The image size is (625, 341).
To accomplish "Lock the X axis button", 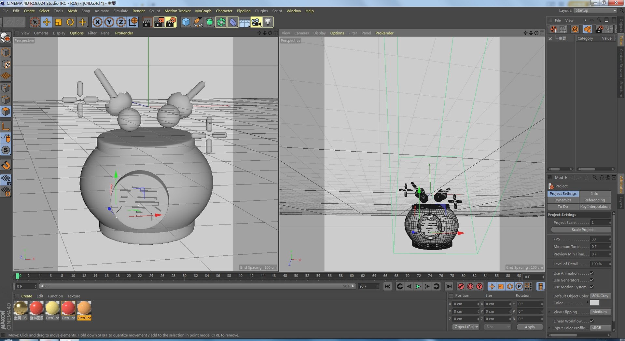I will tap(97, 22).
